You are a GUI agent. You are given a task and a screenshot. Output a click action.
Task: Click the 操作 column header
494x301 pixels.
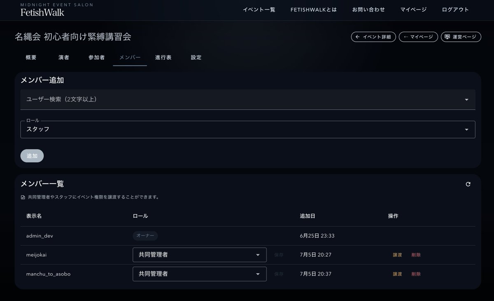click(x=393, y=216)
